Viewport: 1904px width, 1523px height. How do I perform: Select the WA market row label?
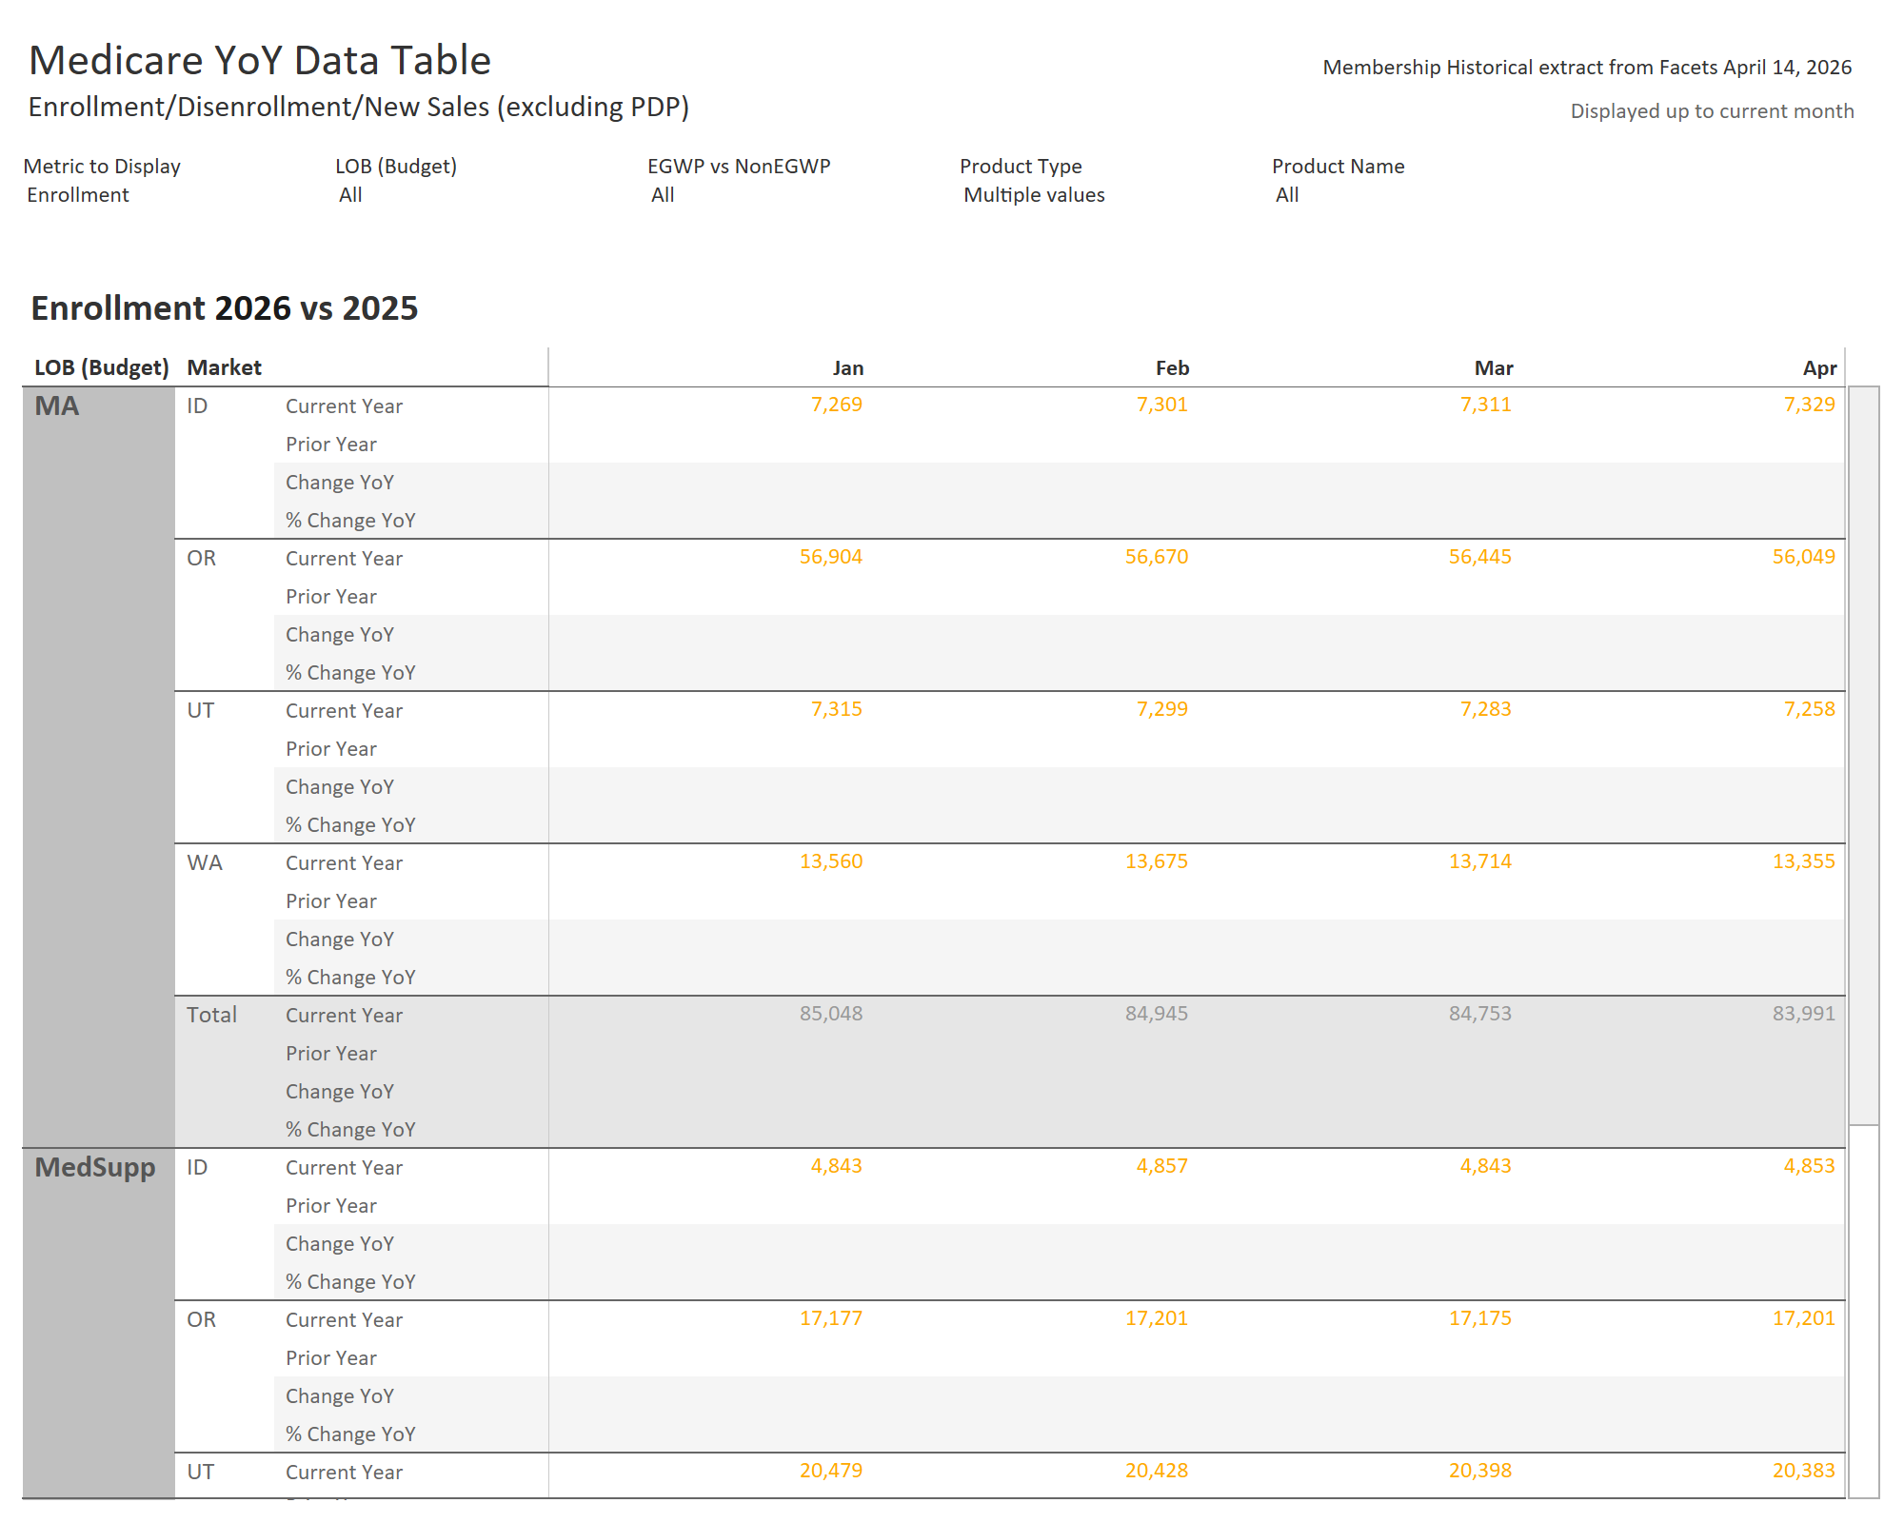(205, 863)
